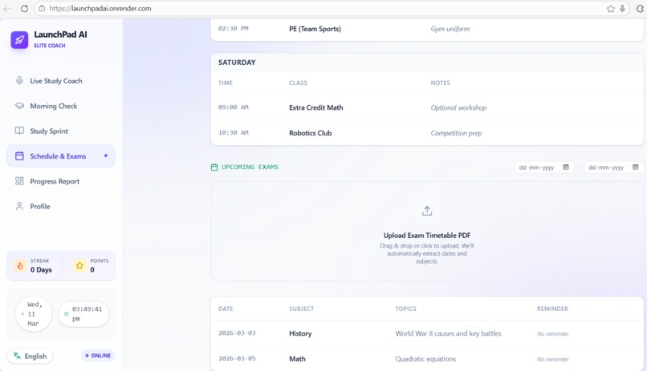Click the clock icon in the time pill
This screenshot has width=647, height=371.
pos(67,314)
